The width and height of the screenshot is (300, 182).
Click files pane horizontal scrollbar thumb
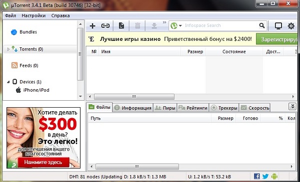tap(137, 167)
